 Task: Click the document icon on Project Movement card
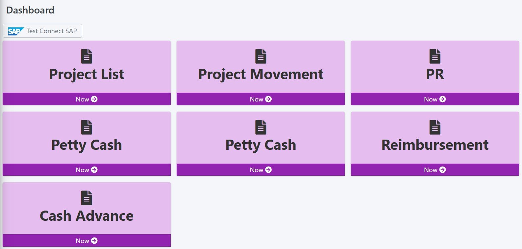pos(261,56)
